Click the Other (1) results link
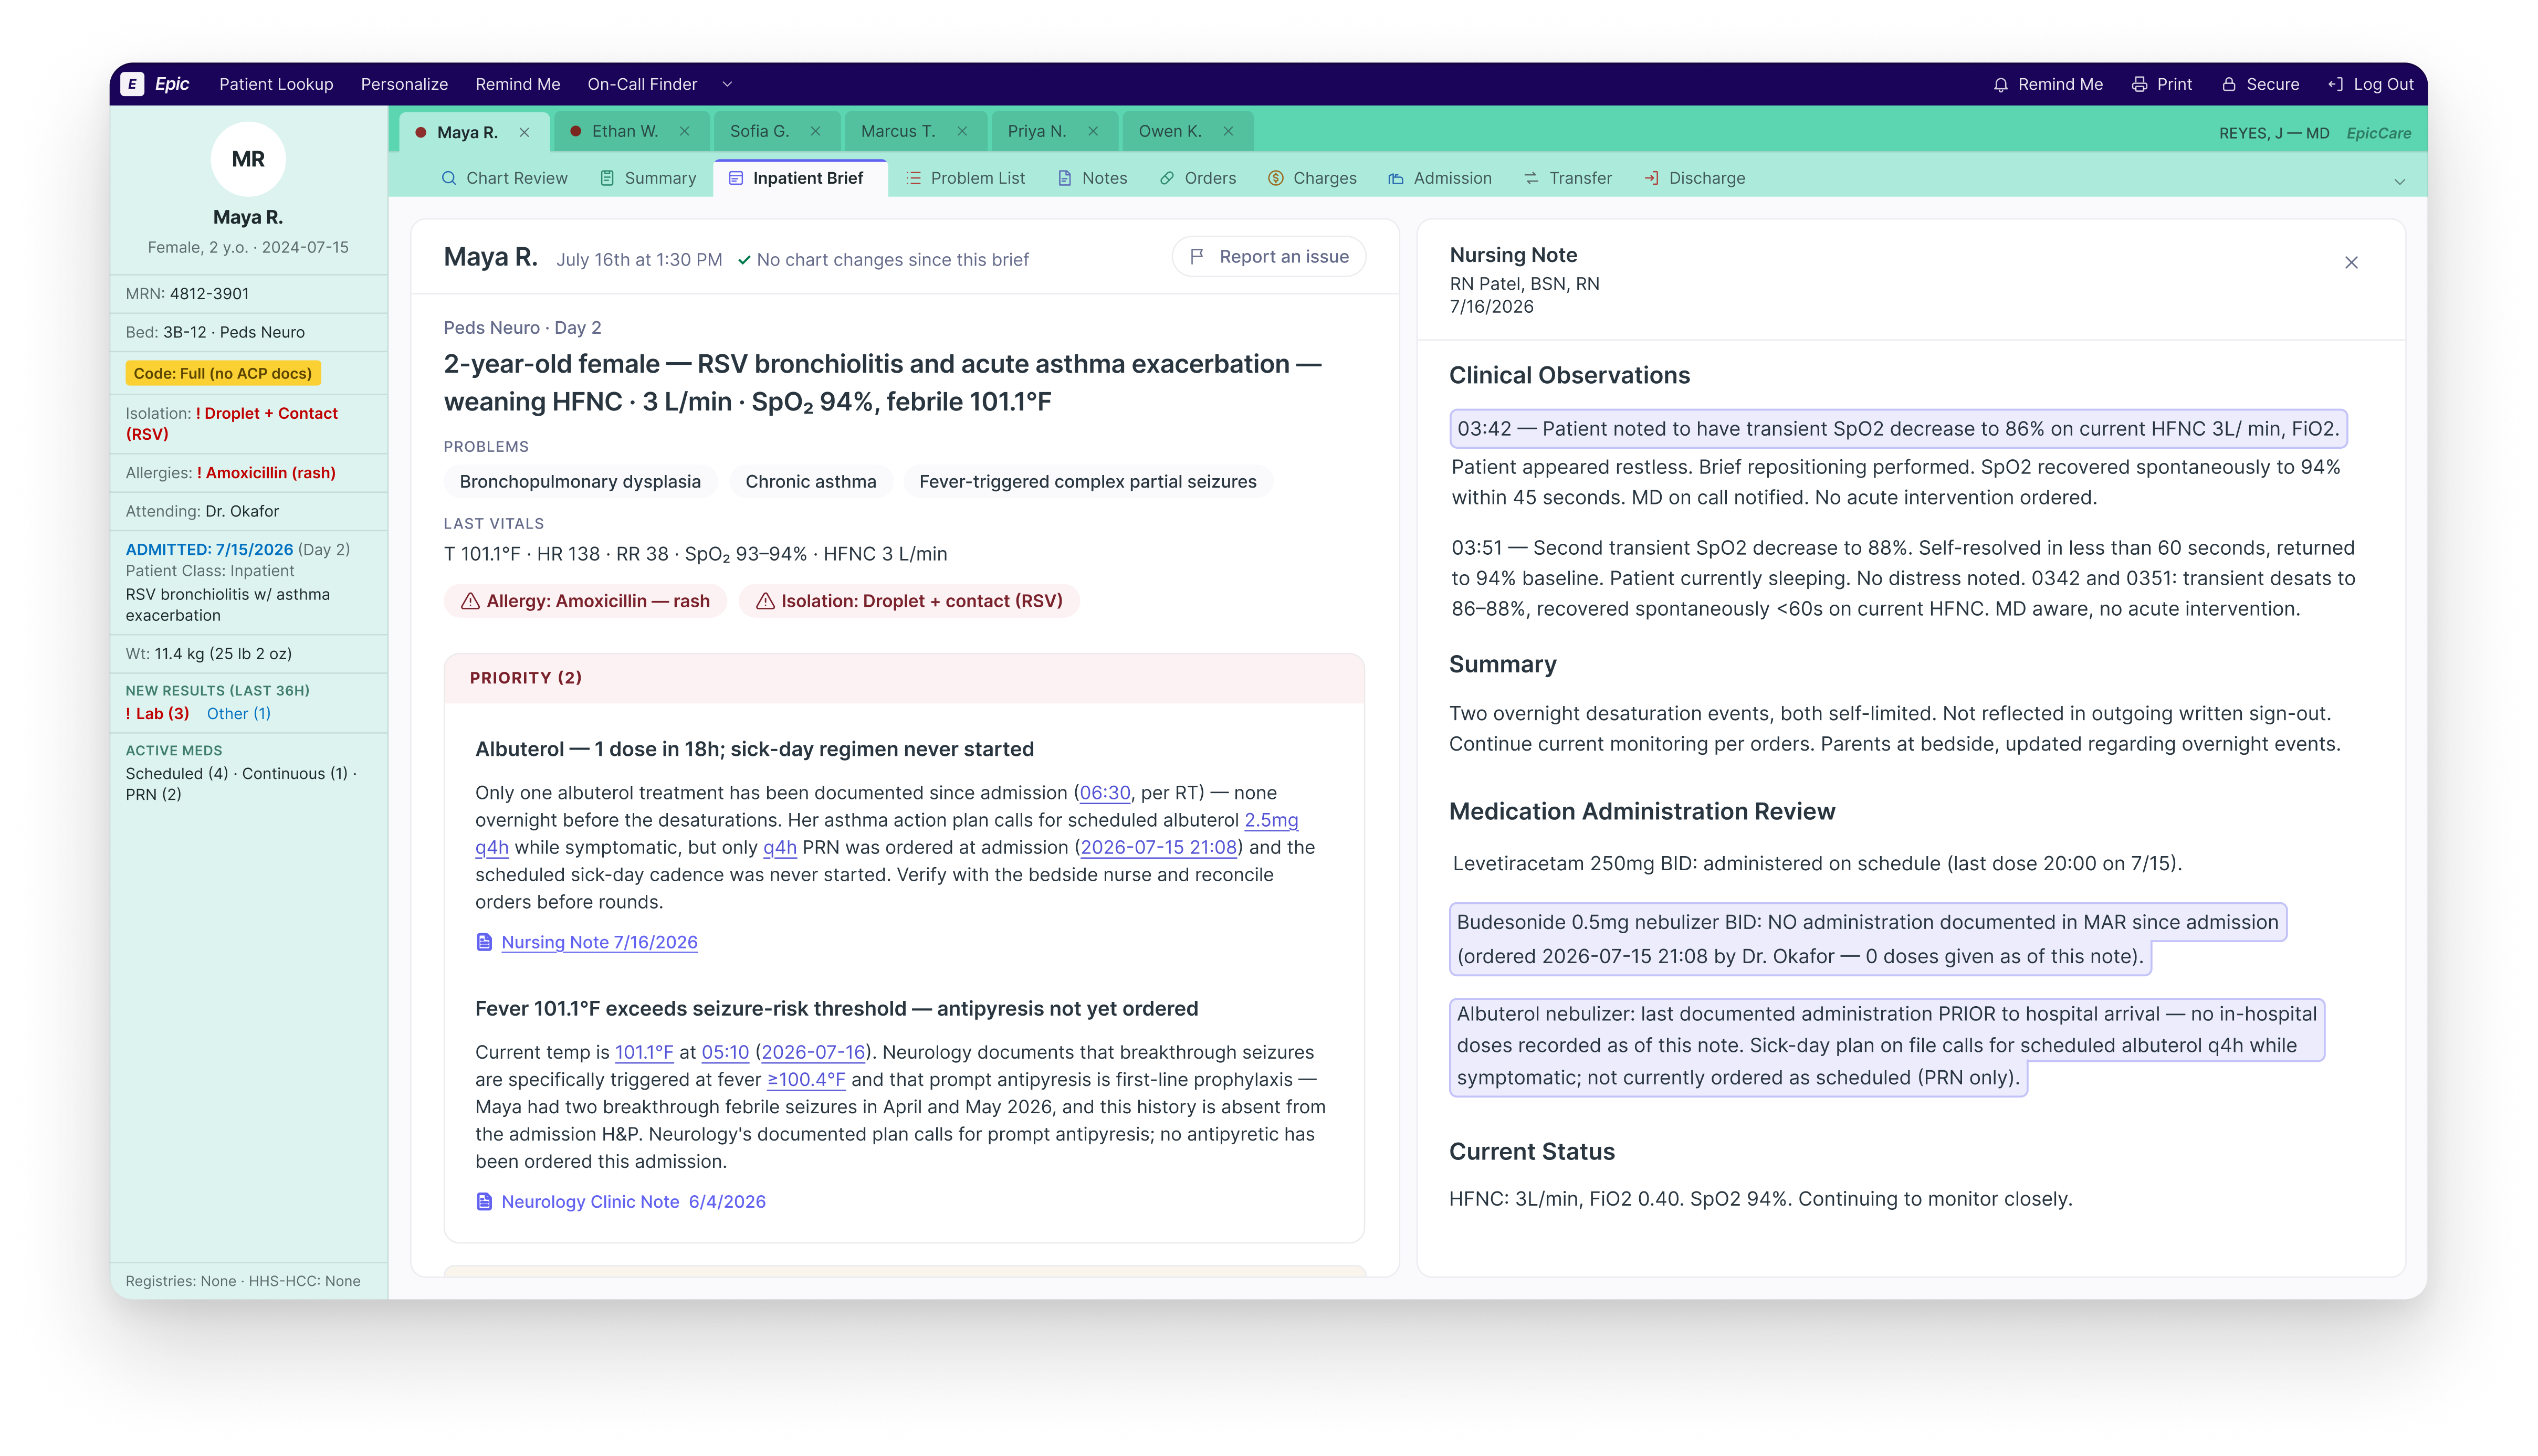Viewport: 2538px width, 1456px height. click(238, 713)
